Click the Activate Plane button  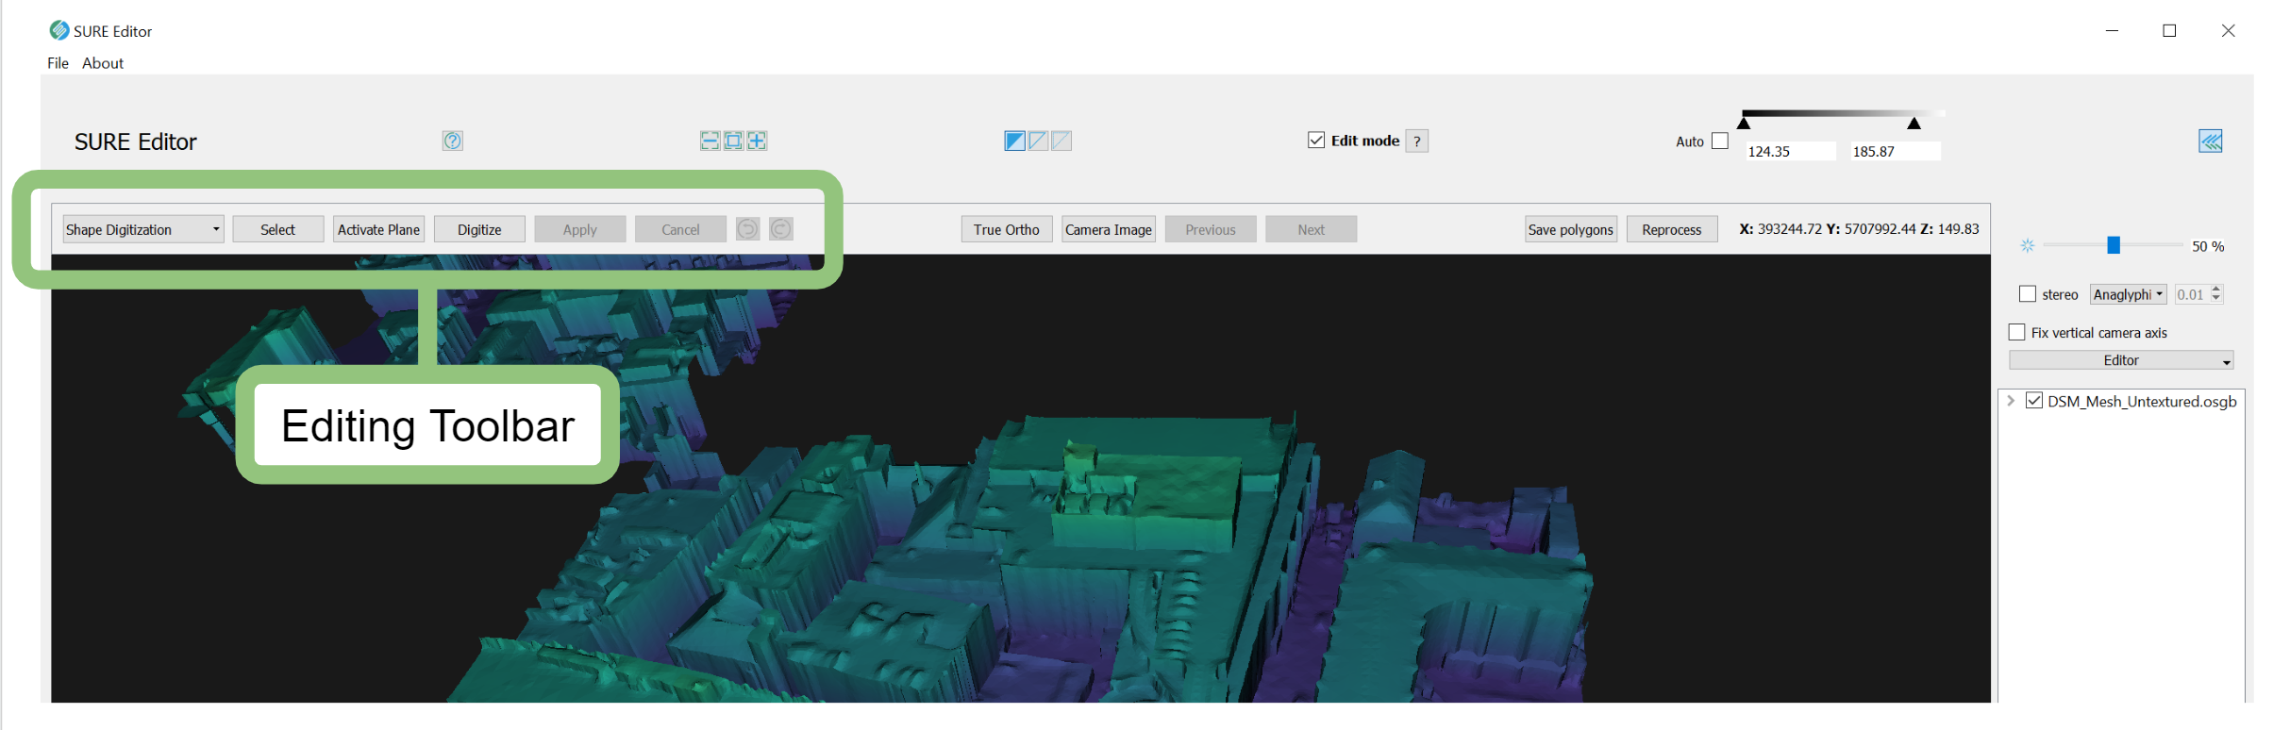pyautogui.click(x=378, y=229)
